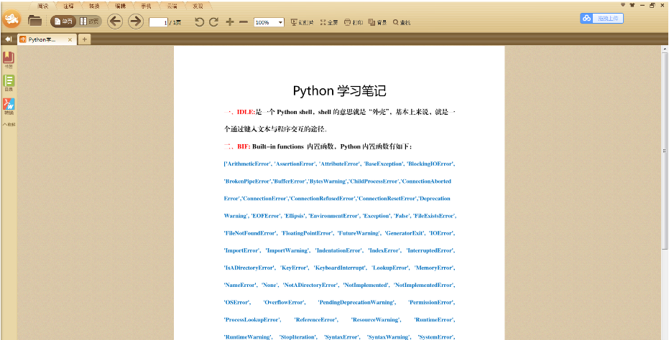Open the 注释 ribbon tab
The image size is (669, 340).
tap(68, 6)
